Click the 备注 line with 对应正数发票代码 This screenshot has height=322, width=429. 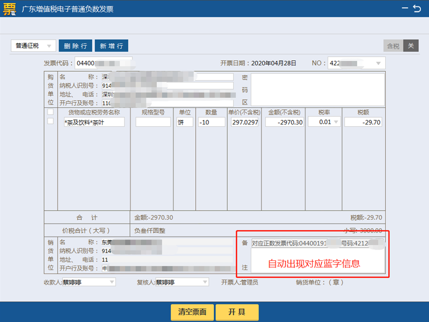tap(318, 243)
